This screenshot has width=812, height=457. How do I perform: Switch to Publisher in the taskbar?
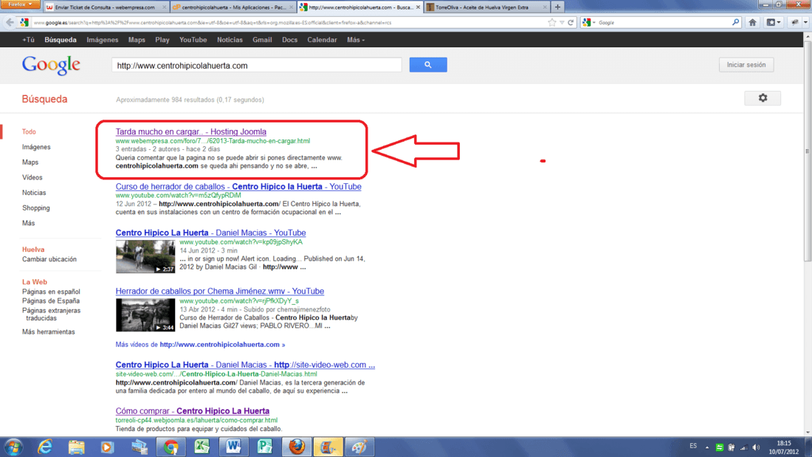click(264, 447)
